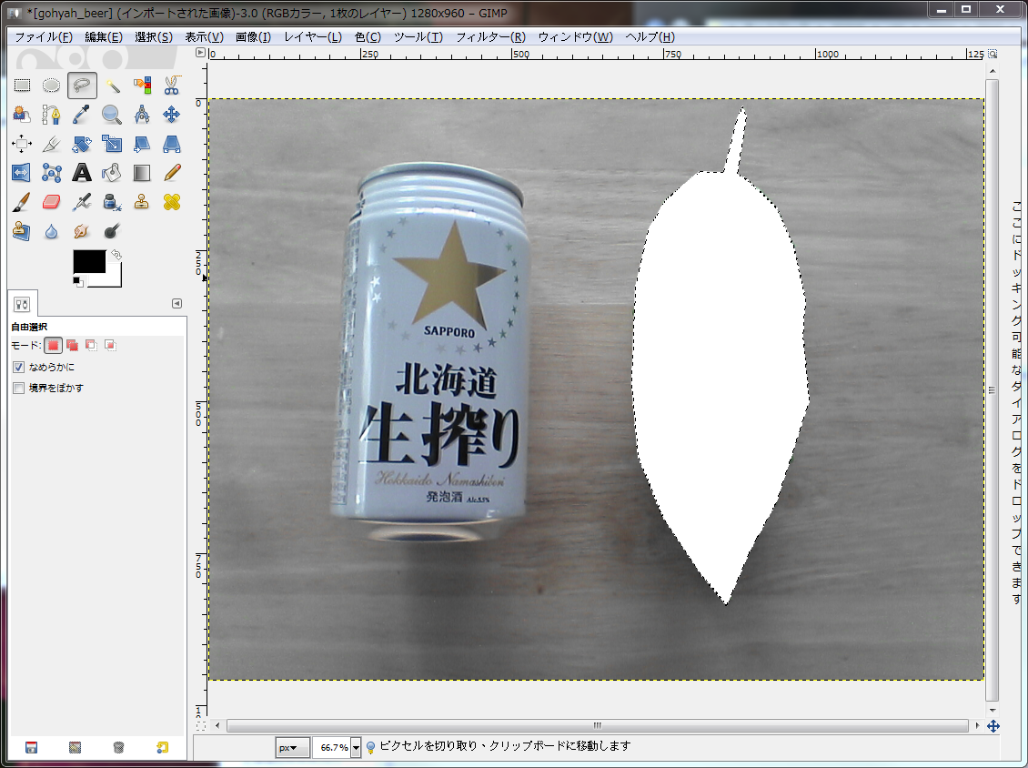Select the Scale tool
Viewport: 1028px width, 768px height.
[112, 144]
